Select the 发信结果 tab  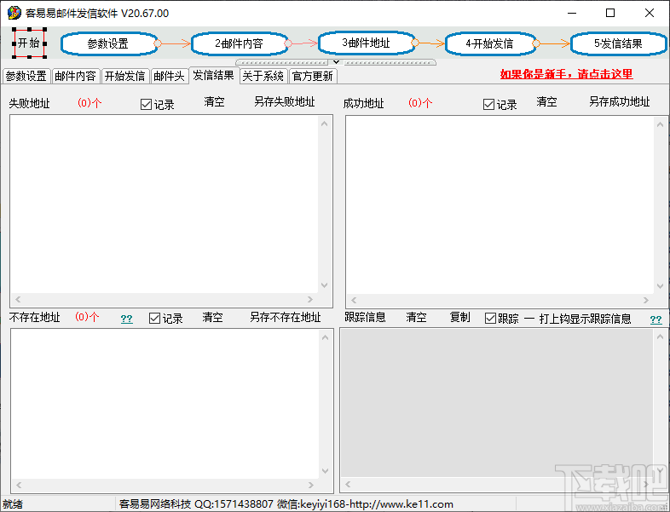pos(214,75)
